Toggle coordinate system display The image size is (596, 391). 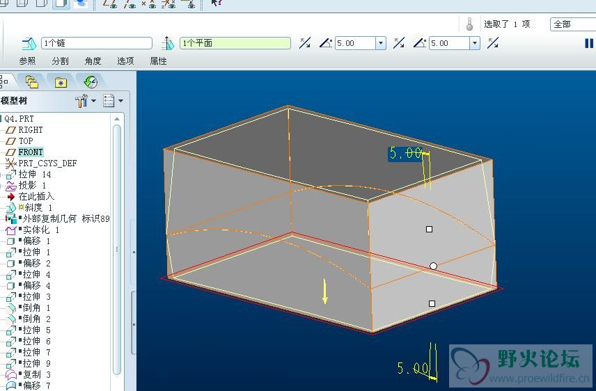point(168,3)
